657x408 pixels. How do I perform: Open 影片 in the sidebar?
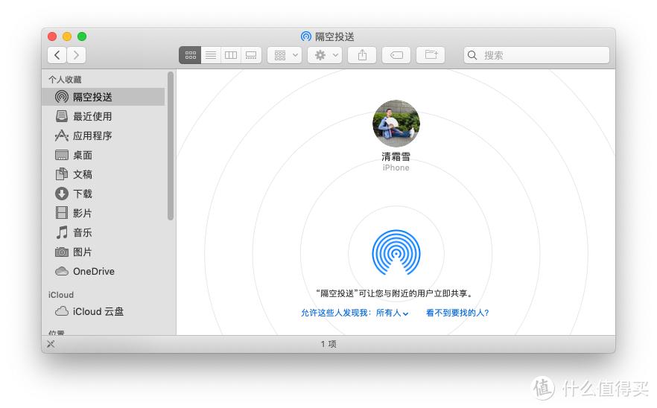pos(104,213)
